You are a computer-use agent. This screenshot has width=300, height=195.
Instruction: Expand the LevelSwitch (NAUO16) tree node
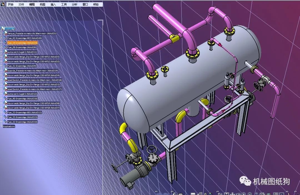point(1,80)
